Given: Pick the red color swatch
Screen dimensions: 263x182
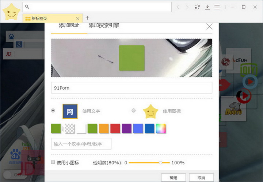Looking at the screenshot, I should [x=115, y=128].
